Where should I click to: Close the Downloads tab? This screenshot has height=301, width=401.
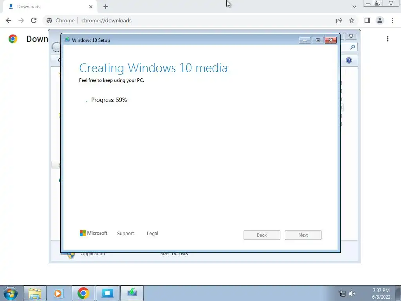(x=91, y=7)
